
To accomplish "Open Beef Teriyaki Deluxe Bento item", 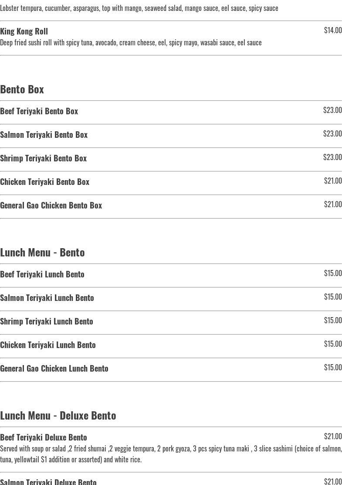I will pos(44,437).
